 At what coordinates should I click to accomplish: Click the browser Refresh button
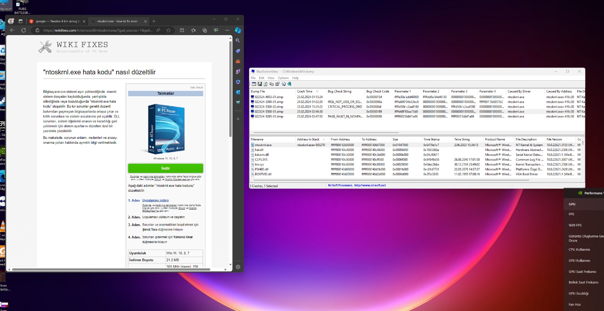click(x=23, y=30)
